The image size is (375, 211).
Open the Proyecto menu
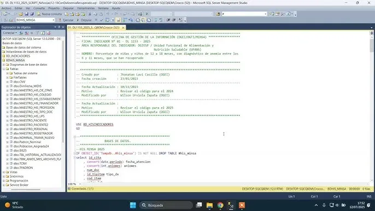[x=54, y=8]
